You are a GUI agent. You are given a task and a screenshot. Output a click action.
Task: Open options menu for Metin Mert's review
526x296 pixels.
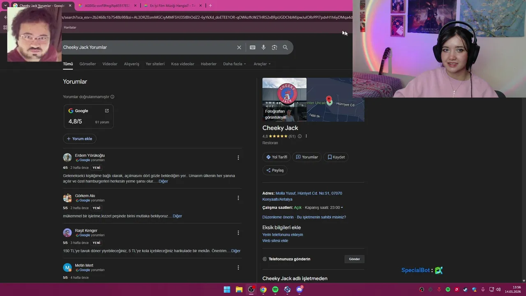point(238,268)
